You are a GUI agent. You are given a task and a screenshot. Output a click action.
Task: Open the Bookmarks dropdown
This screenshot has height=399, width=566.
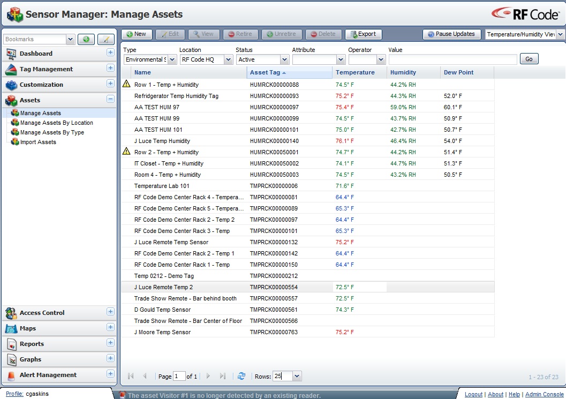point(70,39)
